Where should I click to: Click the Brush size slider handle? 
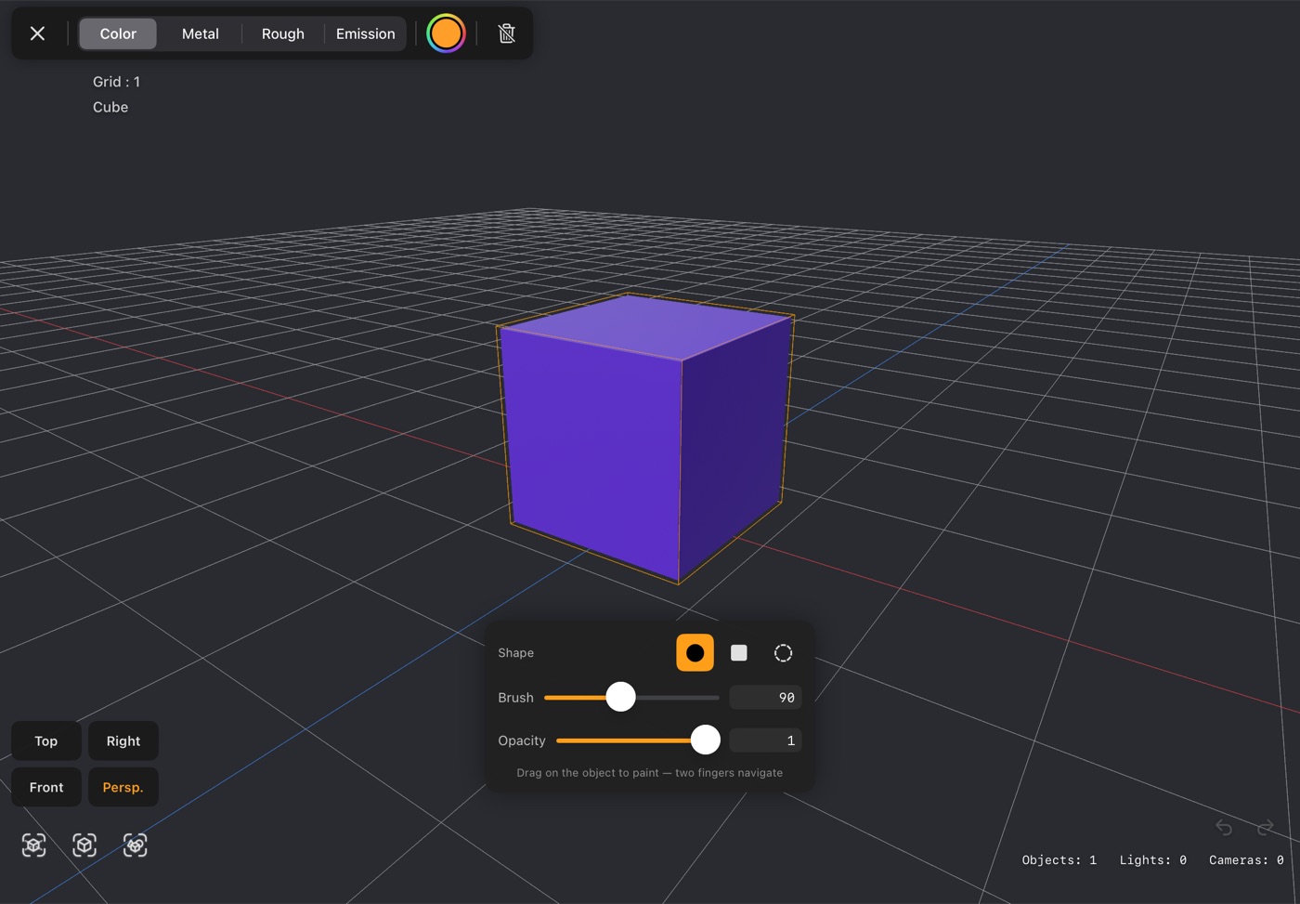[x=620, y=696]
